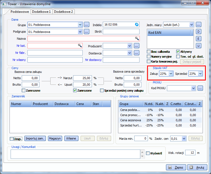The height and width of the screenshot is (174, 211).
Task: Click the Kod EAN column header
Action: tap(169, 33)
